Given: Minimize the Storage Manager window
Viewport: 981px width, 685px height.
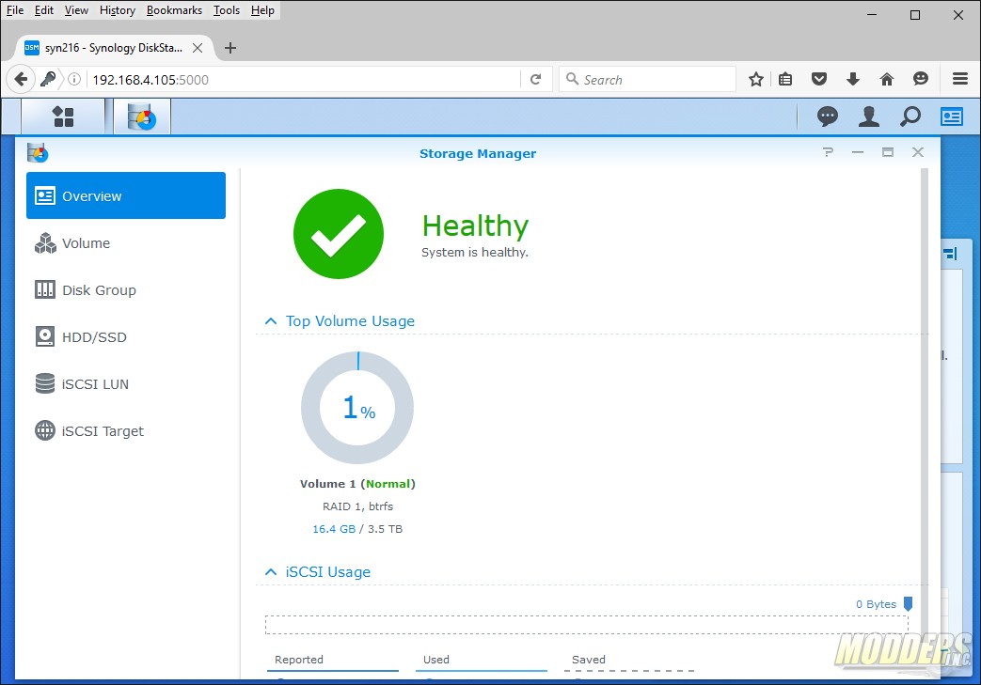Looking at the screenshot, I should click(x=858, y=152).
